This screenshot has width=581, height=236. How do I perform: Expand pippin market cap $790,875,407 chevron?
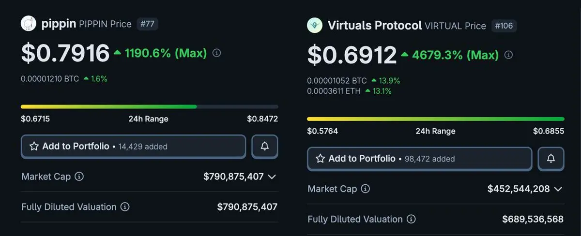point(272,177)
